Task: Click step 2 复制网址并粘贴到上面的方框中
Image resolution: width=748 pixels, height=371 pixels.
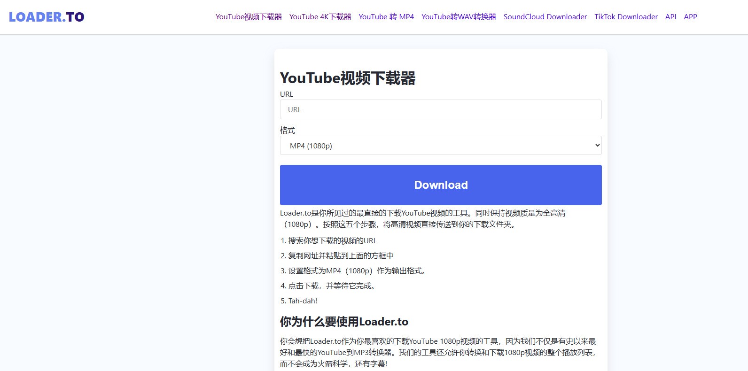Action: [341, 256]
